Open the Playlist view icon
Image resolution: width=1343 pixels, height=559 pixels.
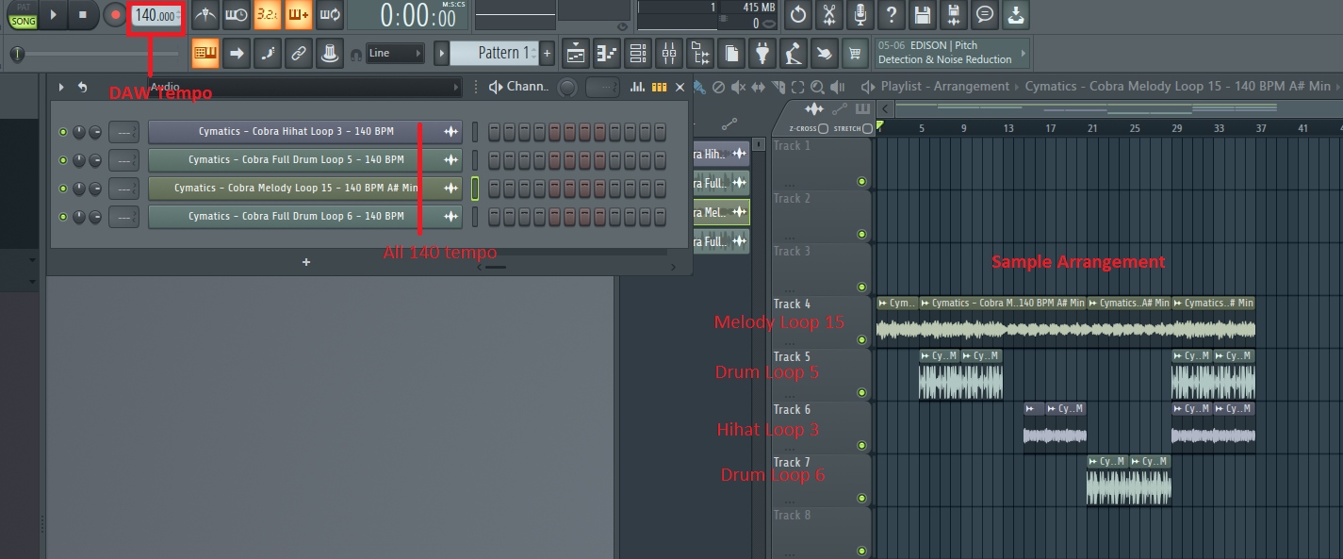pyautogui.click(x=576, y=54)
